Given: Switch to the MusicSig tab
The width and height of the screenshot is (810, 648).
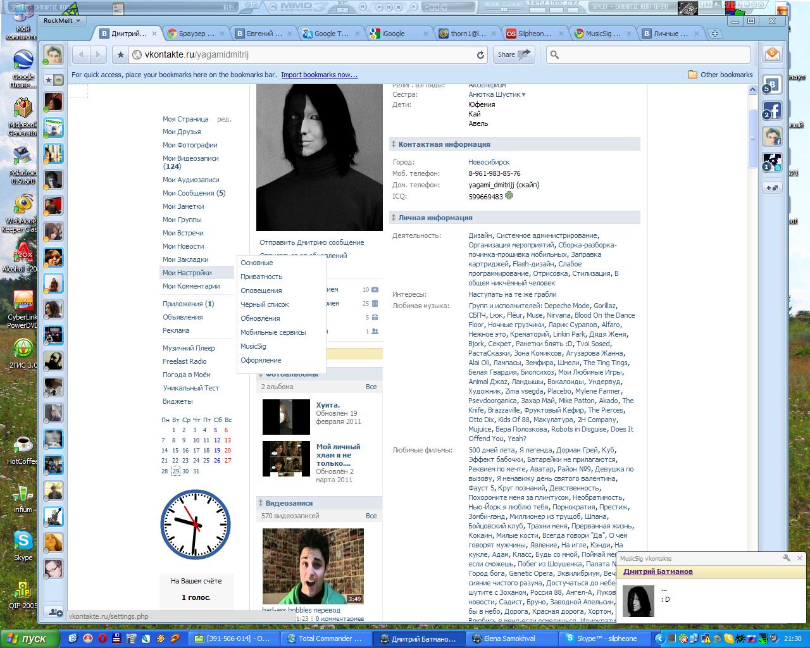Looking at the screenshot, I should 602,34.
